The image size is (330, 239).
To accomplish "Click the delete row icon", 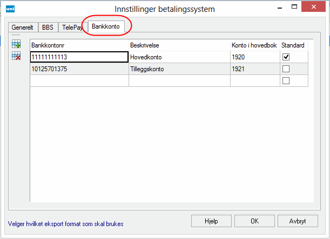I will pyautogui.click(x=16, y=55).
